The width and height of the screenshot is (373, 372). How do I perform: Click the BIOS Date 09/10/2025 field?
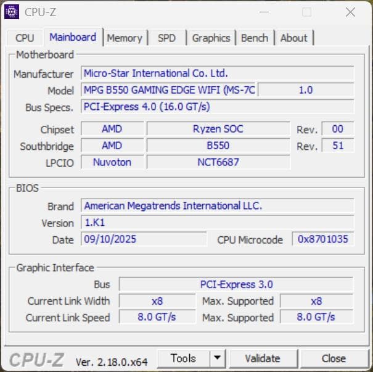(144, 239)
